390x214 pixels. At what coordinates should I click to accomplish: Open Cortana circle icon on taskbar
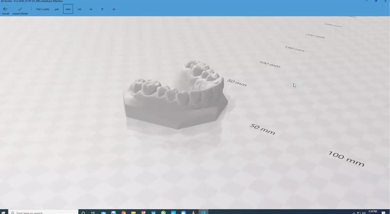[x=83, y=212]
